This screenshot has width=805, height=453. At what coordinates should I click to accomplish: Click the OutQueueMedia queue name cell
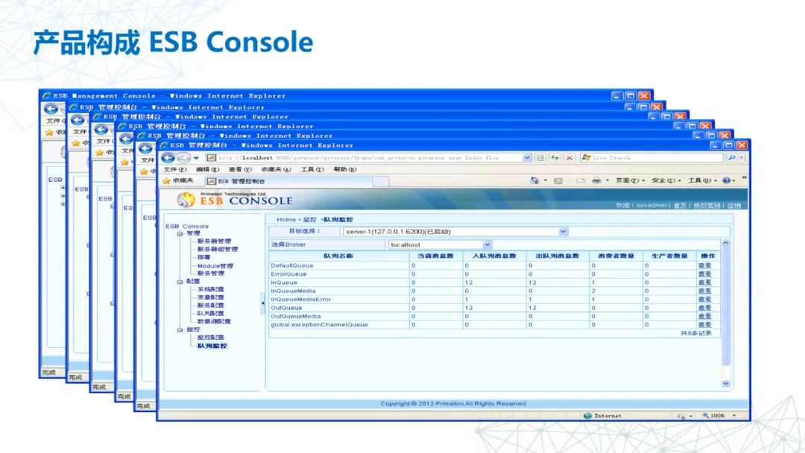tap(339, 317)
